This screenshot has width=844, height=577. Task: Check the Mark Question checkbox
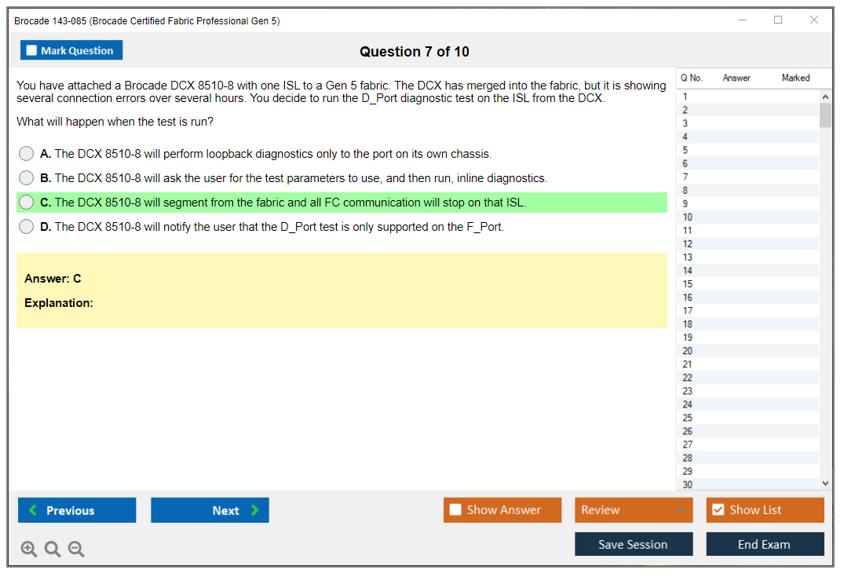tap(32, 50)
